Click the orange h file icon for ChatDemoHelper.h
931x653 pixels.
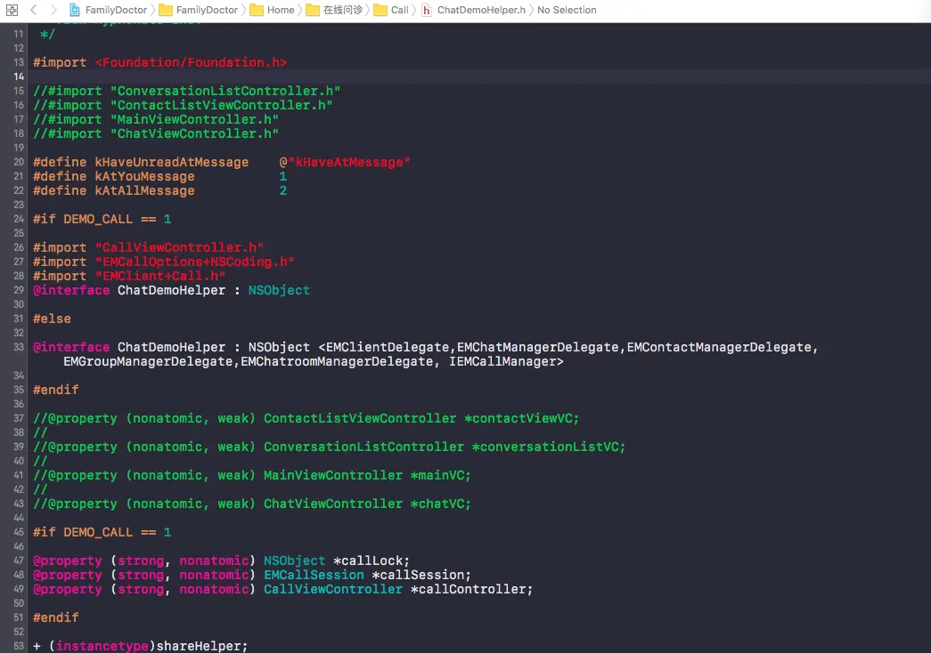[427, 10]
